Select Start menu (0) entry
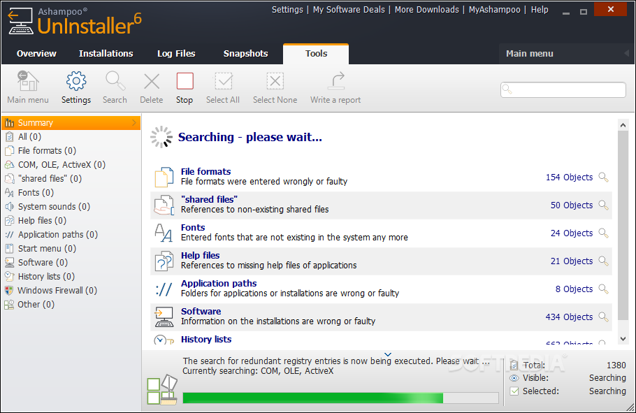This screenshot has width=636, height=413. click(71, 249)
